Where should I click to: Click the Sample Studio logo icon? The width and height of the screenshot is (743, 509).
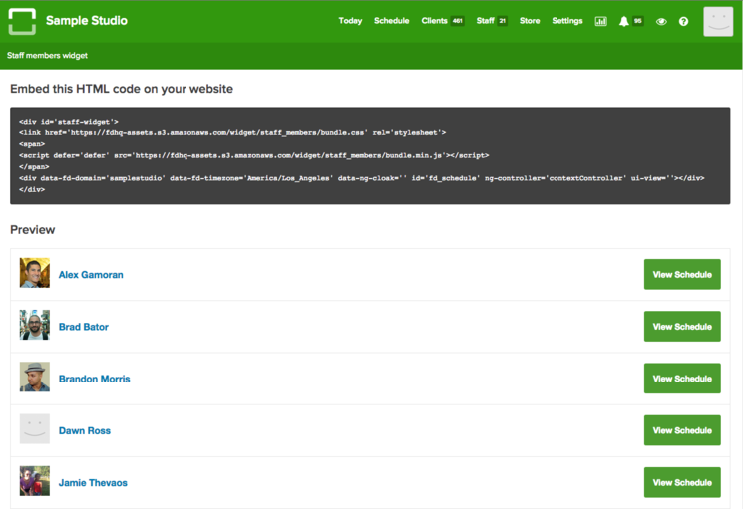[22, 21]
